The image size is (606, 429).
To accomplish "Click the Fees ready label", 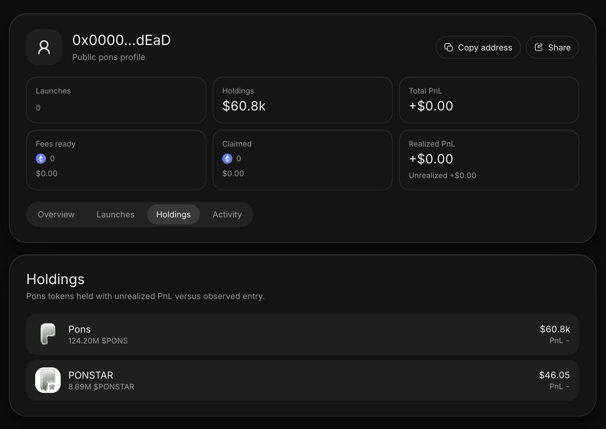I will pyautogui.click(x=56, y=144).
